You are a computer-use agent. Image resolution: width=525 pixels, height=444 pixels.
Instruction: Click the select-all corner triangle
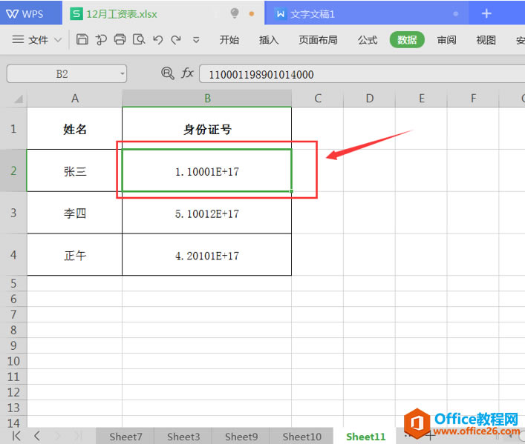click(17, 99)
